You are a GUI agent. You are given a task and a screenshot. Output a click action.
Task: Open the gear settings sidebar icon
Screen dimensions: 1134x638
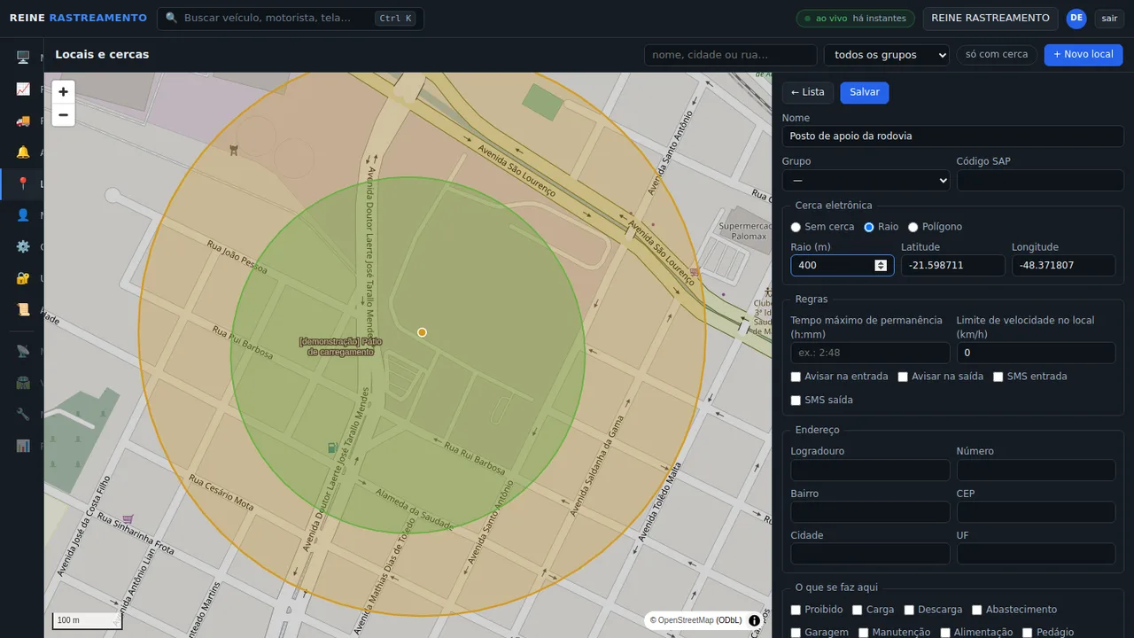coord(23,246)
